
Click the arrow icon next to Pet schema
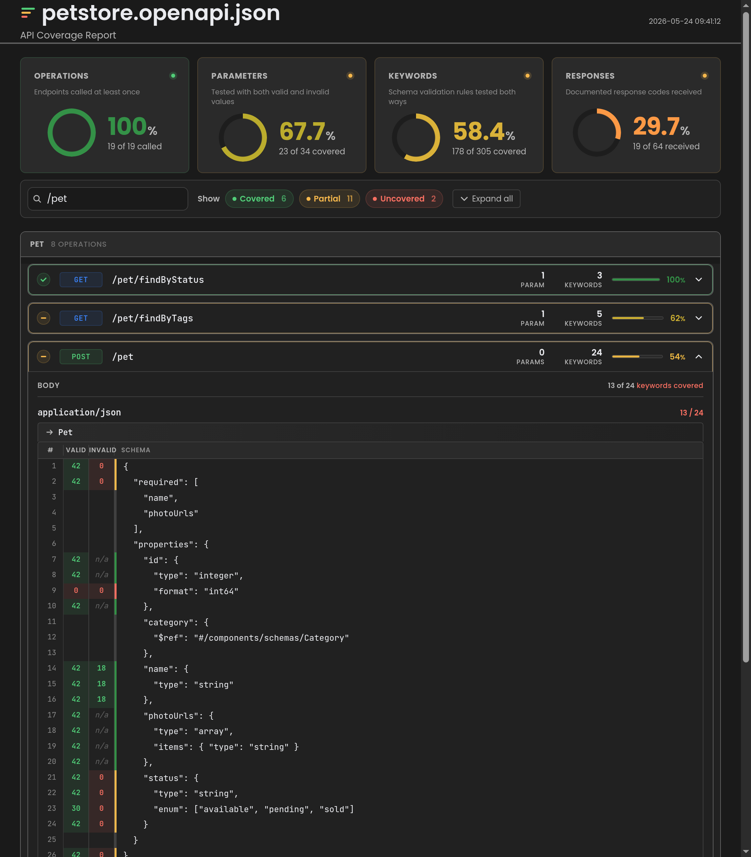pyautogui.click(x=50, y=432)
